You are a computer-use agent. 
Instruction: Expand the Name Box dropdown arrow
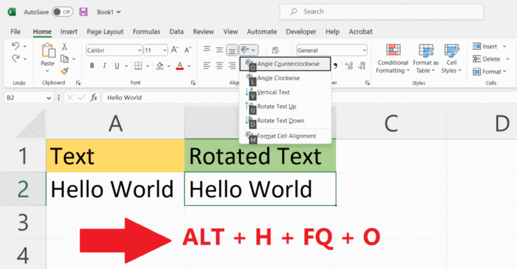48,98
